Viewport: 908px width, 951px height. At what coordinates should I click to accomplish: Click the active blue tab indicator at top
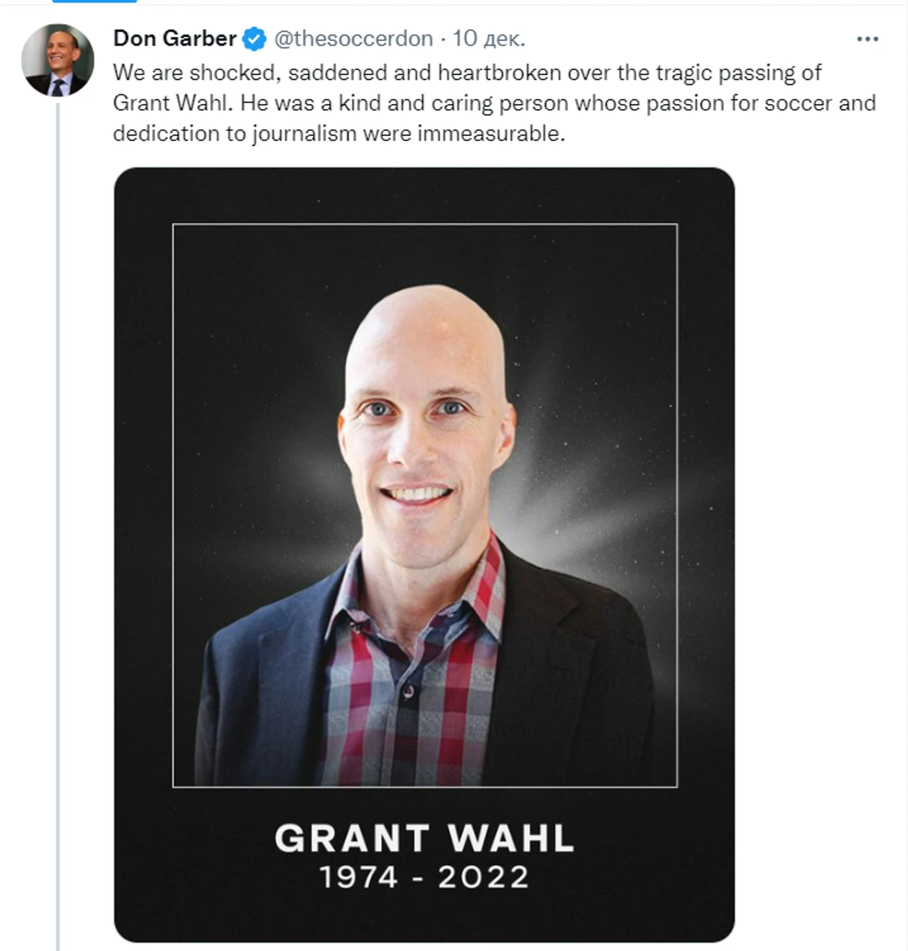click(x=94, y=1)
